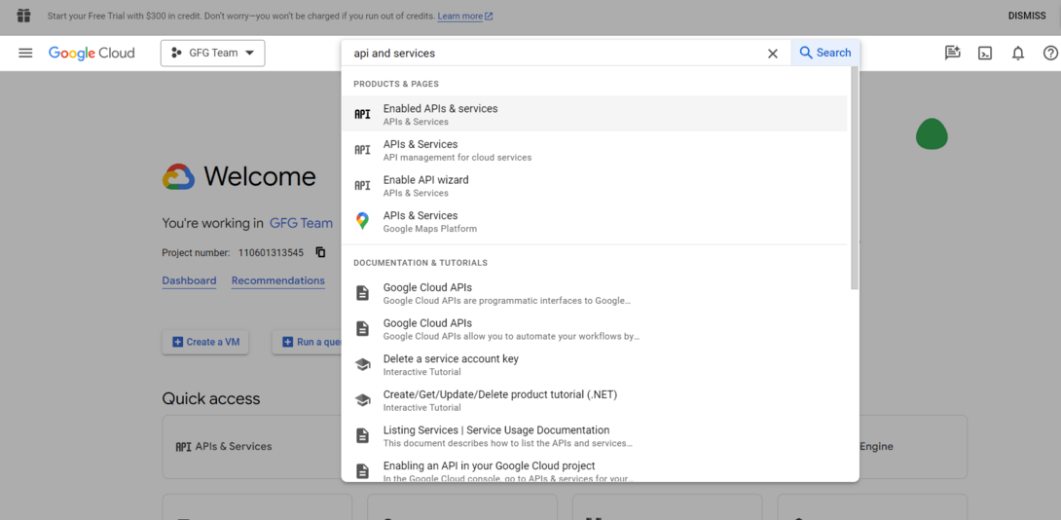Open Enable API wizard result
Screen dimensions: 1061x520
[425, 185]
